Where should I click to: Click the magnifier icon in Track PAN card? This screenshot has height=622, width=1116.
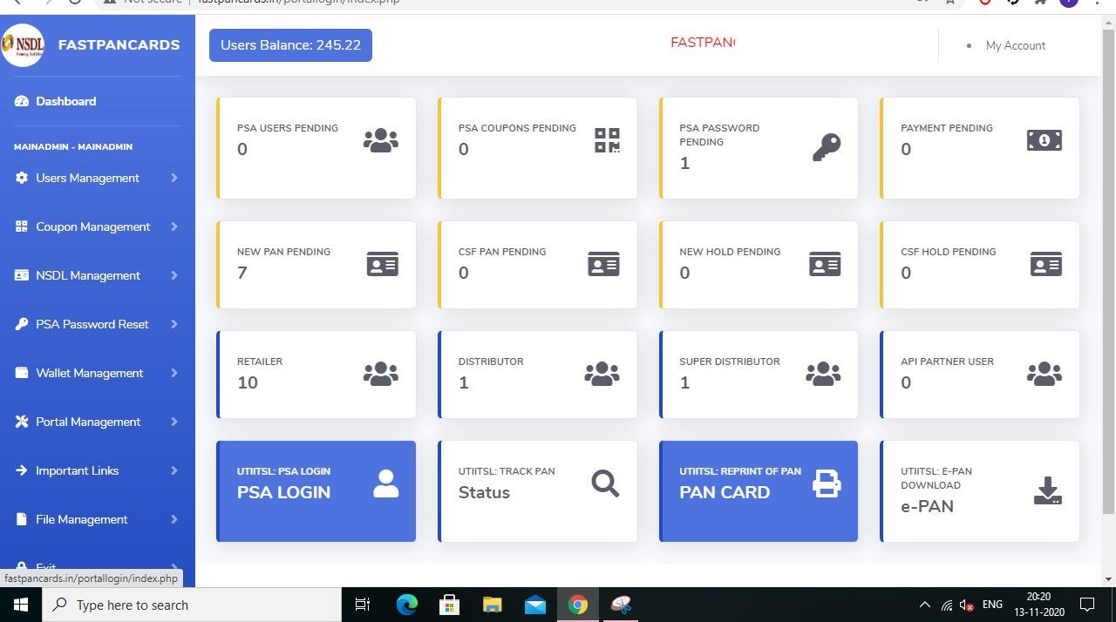coord(605,483)
